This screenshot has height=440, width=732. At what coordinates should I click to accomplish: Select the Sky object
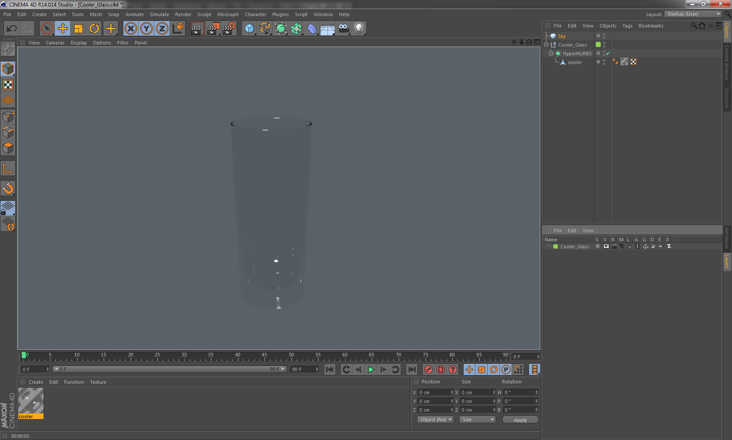(562, 36)
